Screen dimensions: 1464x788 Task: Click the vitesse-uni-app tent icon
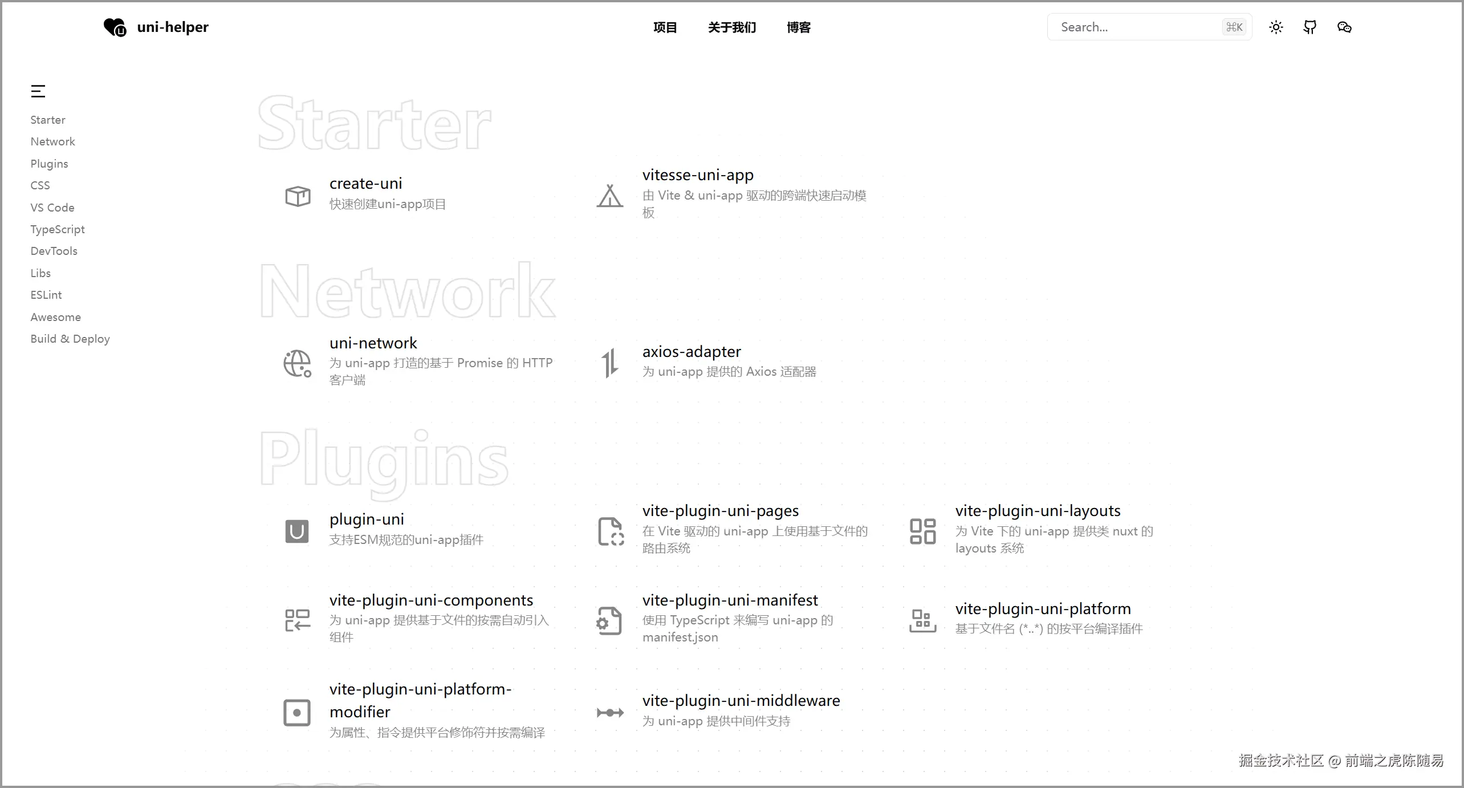(x=610, y=196)
